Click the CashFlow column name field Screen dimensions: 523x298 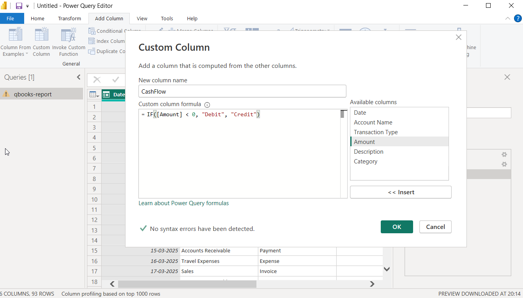coord(242,91)
